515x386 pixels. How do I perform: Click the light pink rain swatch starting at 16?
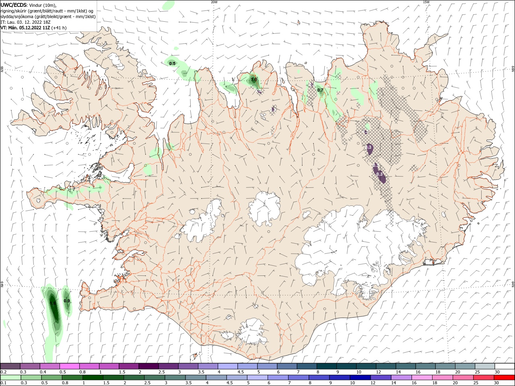coord(422,378)
